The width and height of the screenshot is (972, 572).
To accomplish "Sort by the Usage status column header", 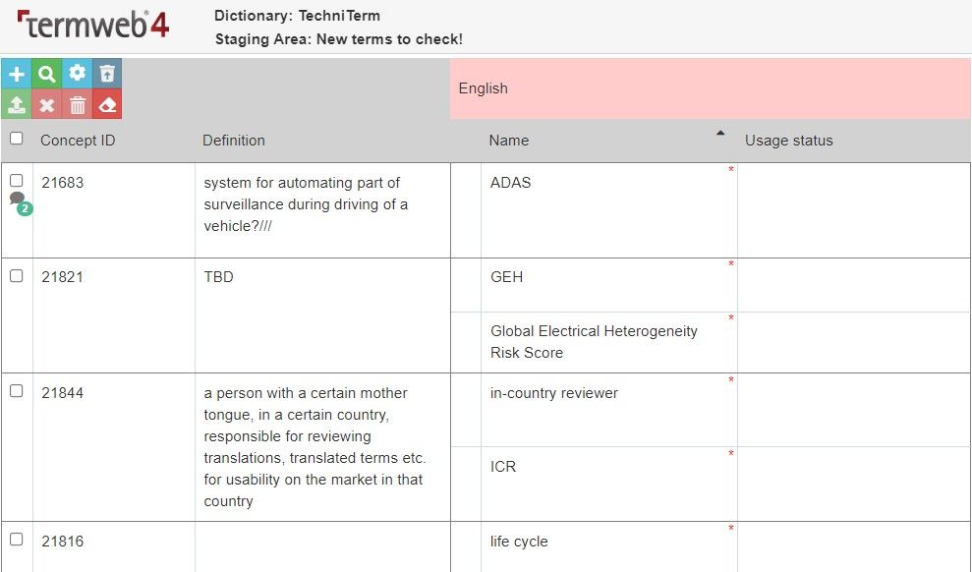I will (788, 141).
